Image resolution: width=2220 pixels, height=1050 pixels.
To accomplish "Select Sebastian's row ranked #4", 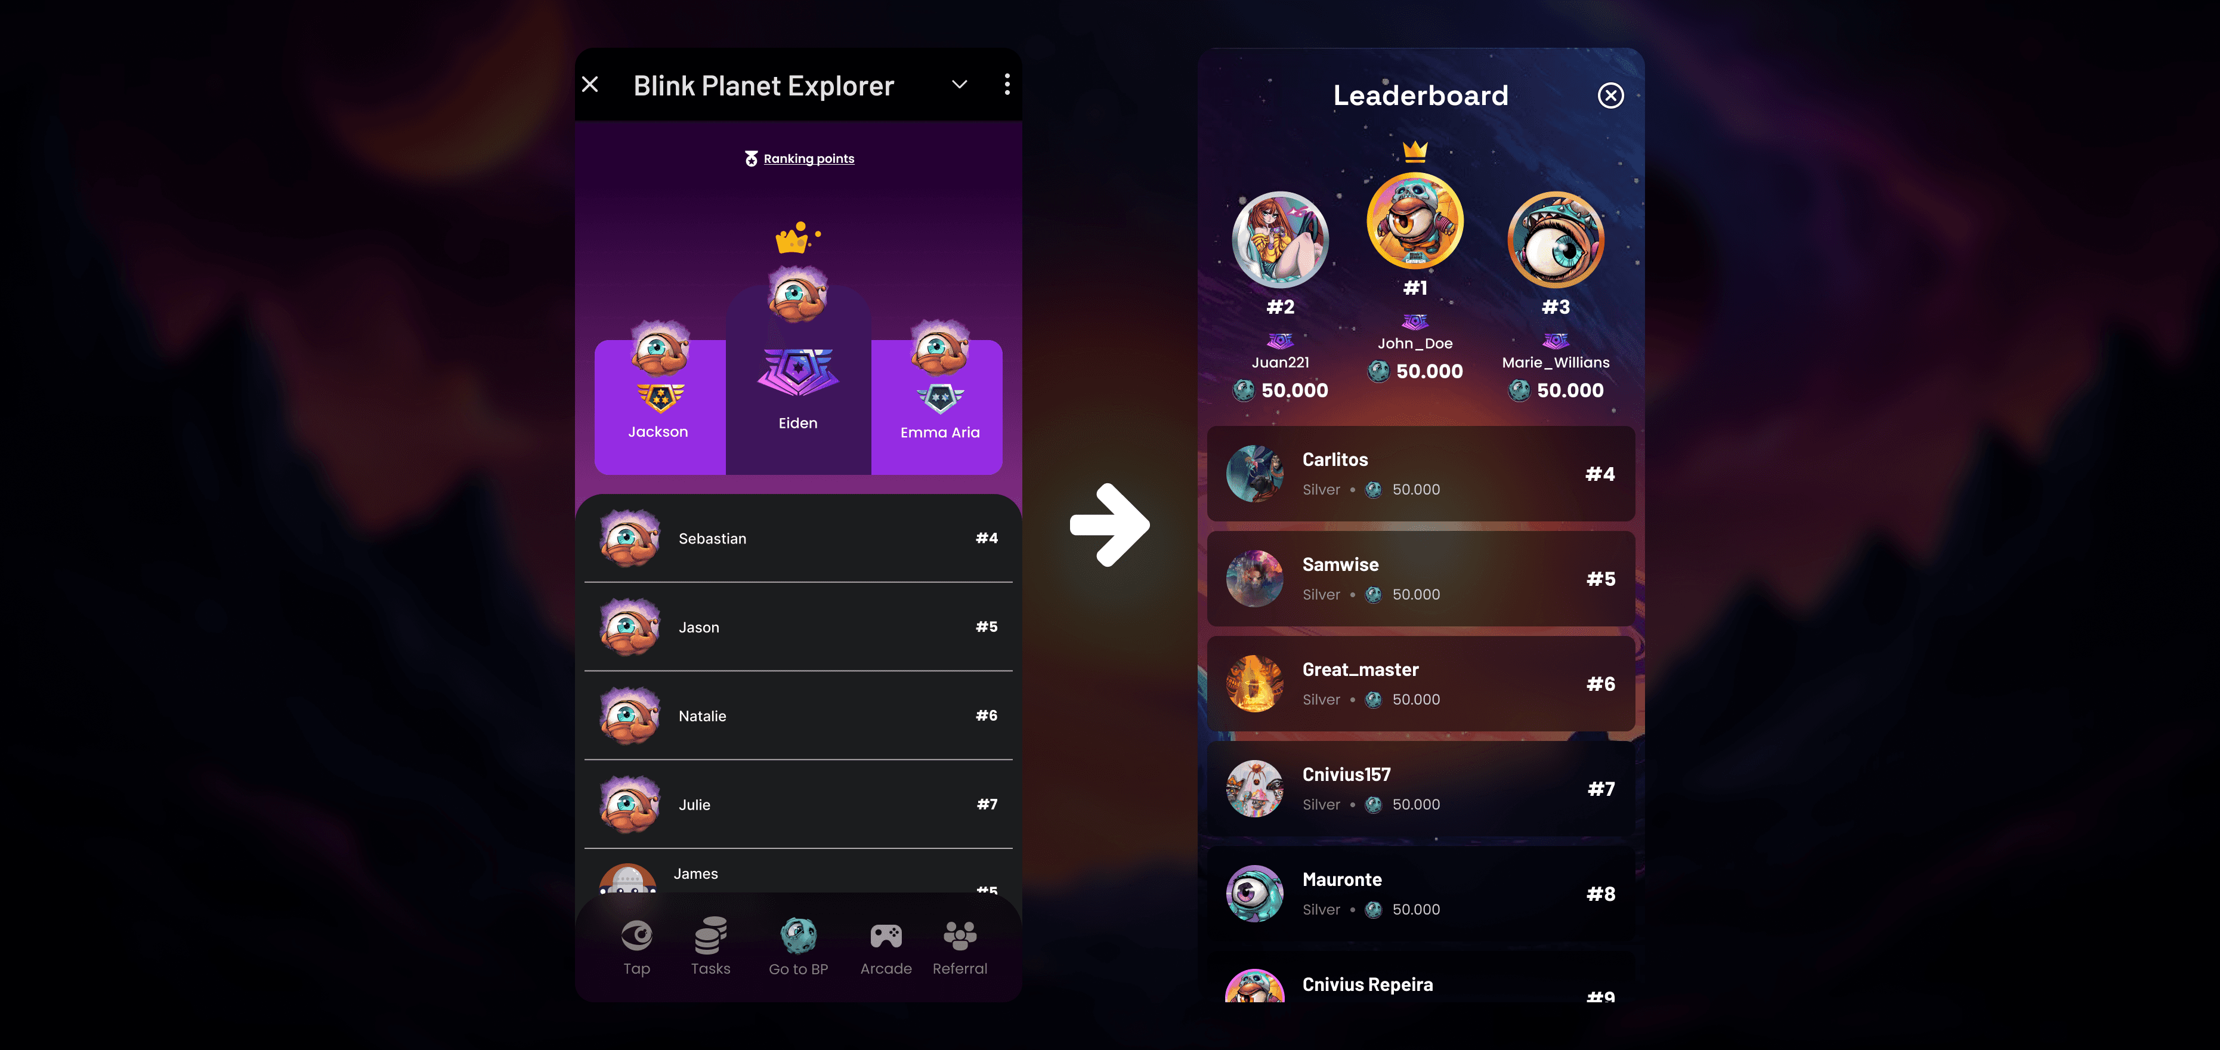I will point(798,538).
